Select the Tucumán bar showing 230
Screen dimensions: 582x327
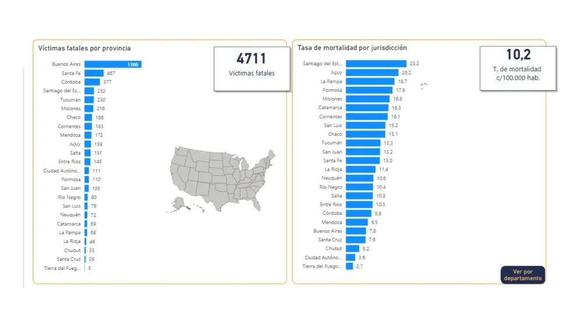[x=89, y=100]
